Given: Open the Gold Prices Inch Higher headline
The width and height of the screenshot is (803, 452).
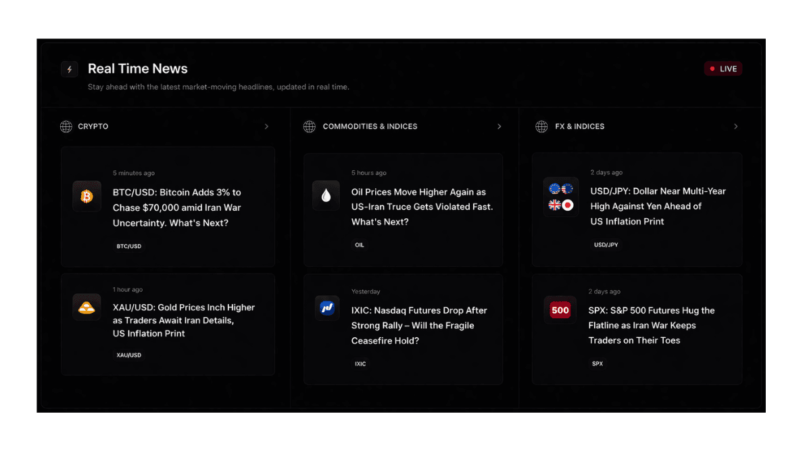Looking at the screenshot, I should point(183,320).
